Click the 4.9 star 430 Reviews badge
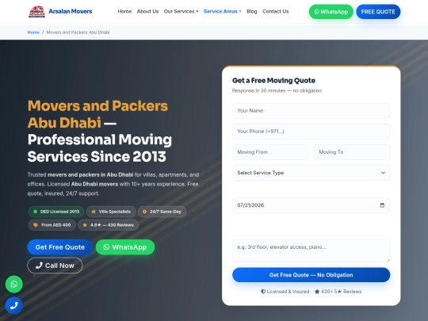Image resolution: width=428 pixels, height=321 pixels. pyautogui.click(x=108, y=225)
